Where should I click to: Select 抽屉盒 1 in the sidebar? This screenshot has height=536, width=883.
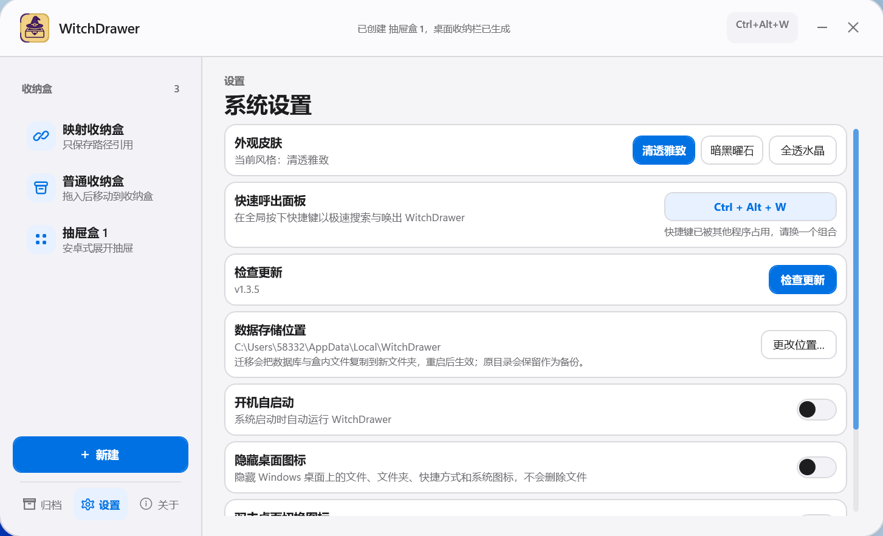[100, 239]
